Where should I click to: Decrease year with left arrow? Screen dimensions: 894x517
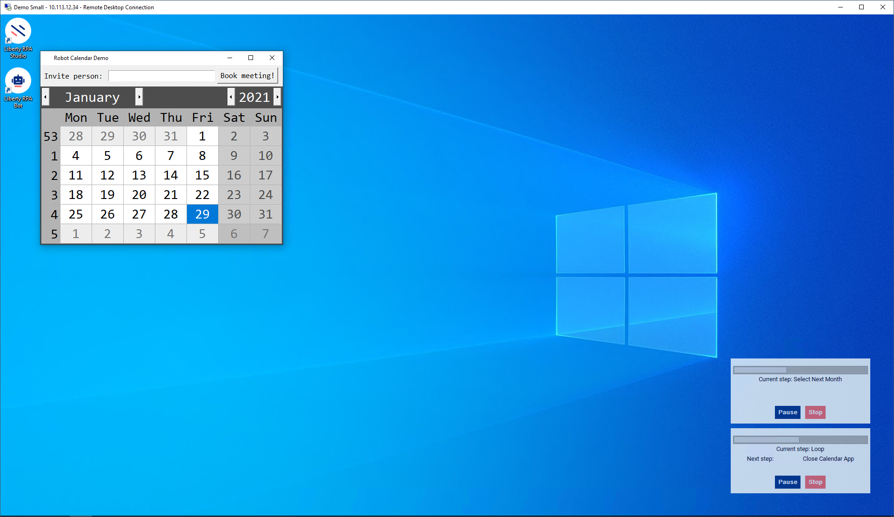[231, 97]
